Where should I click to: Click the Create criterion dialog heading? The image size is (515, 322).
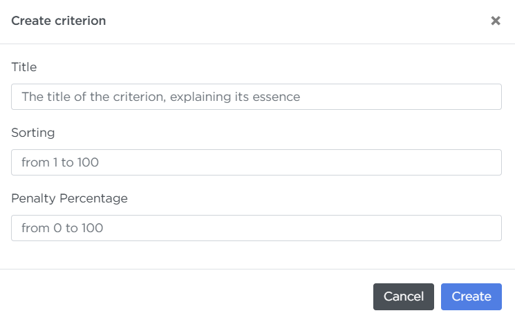click(59, 21)
